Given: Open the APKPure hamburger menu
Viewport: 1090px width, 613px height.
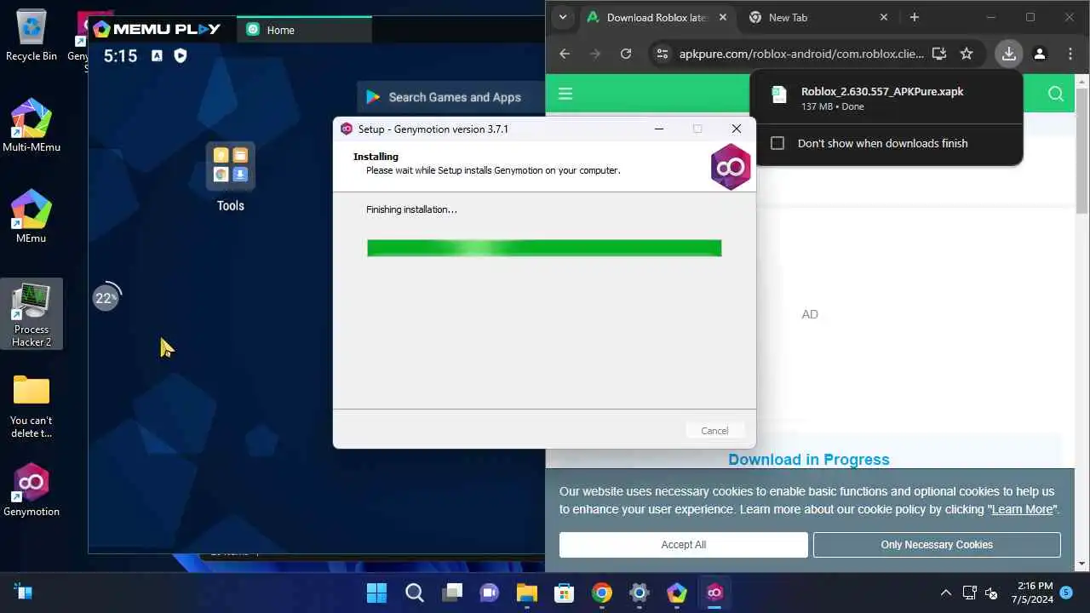Looking at the screenshot, I should [x=565, y=94].
